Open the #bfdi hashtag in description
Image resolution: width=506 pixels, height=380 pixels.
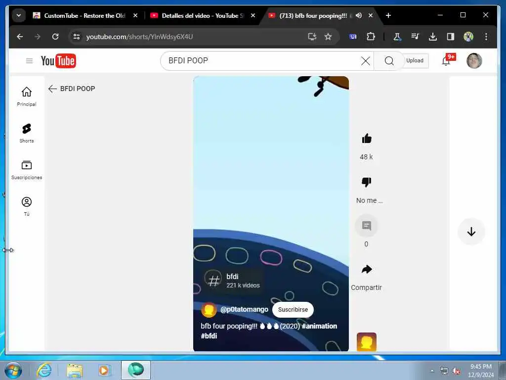[209, 336]
